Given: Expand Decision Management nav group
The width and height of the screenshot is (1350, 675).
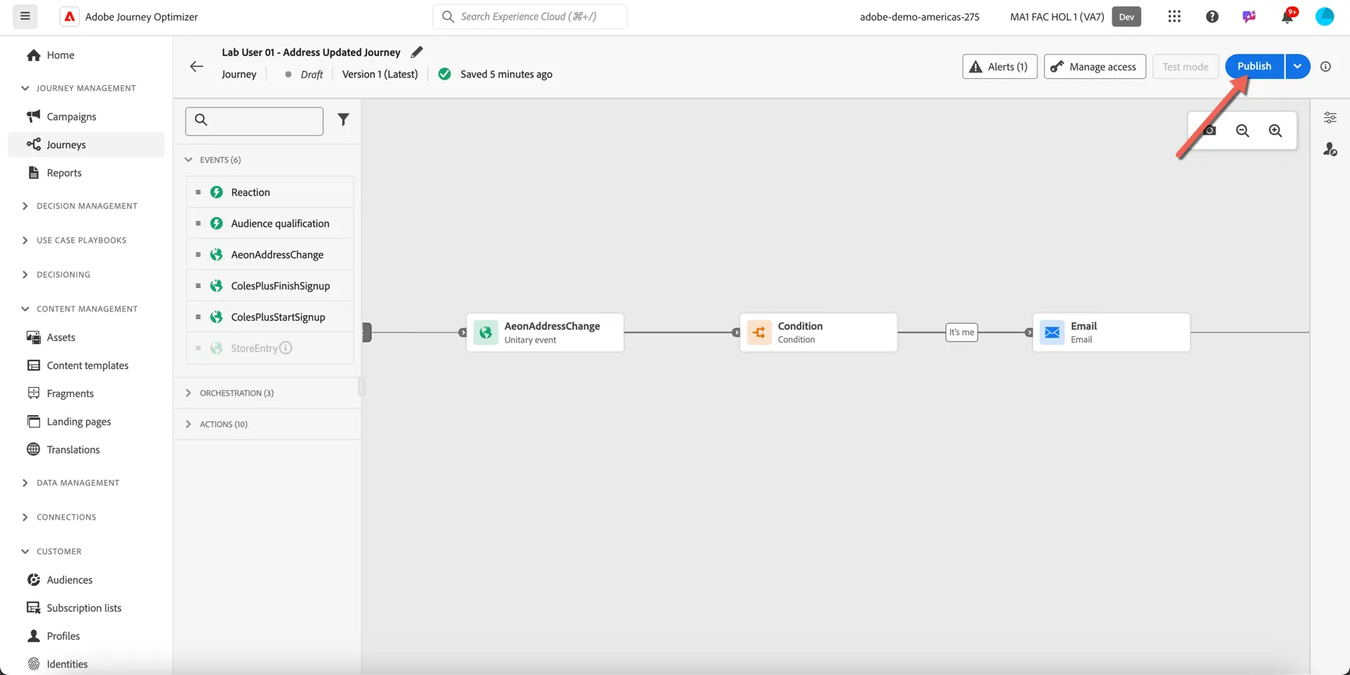Looking at the screenshot, I should pyautogui.click(x=25, y=206).
